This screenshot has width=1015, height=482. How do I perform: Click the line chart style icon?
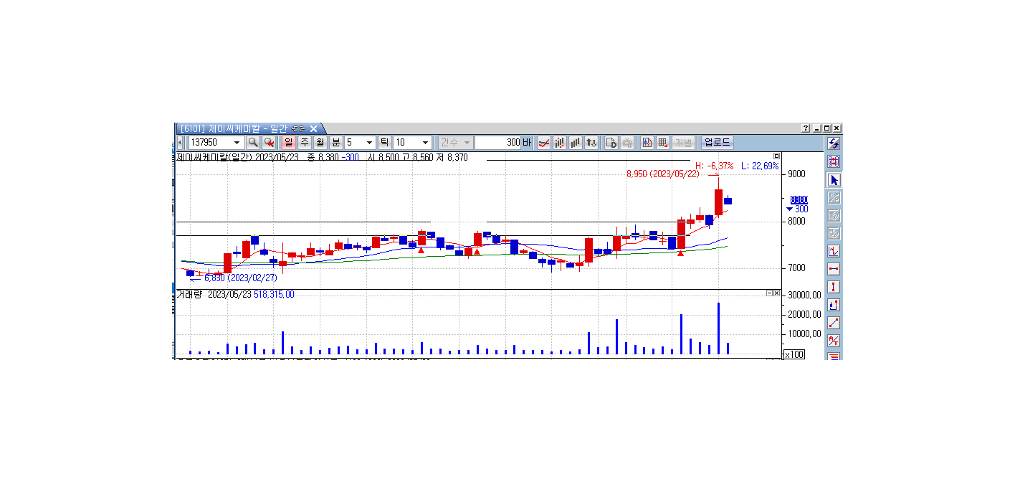point(544,143)
